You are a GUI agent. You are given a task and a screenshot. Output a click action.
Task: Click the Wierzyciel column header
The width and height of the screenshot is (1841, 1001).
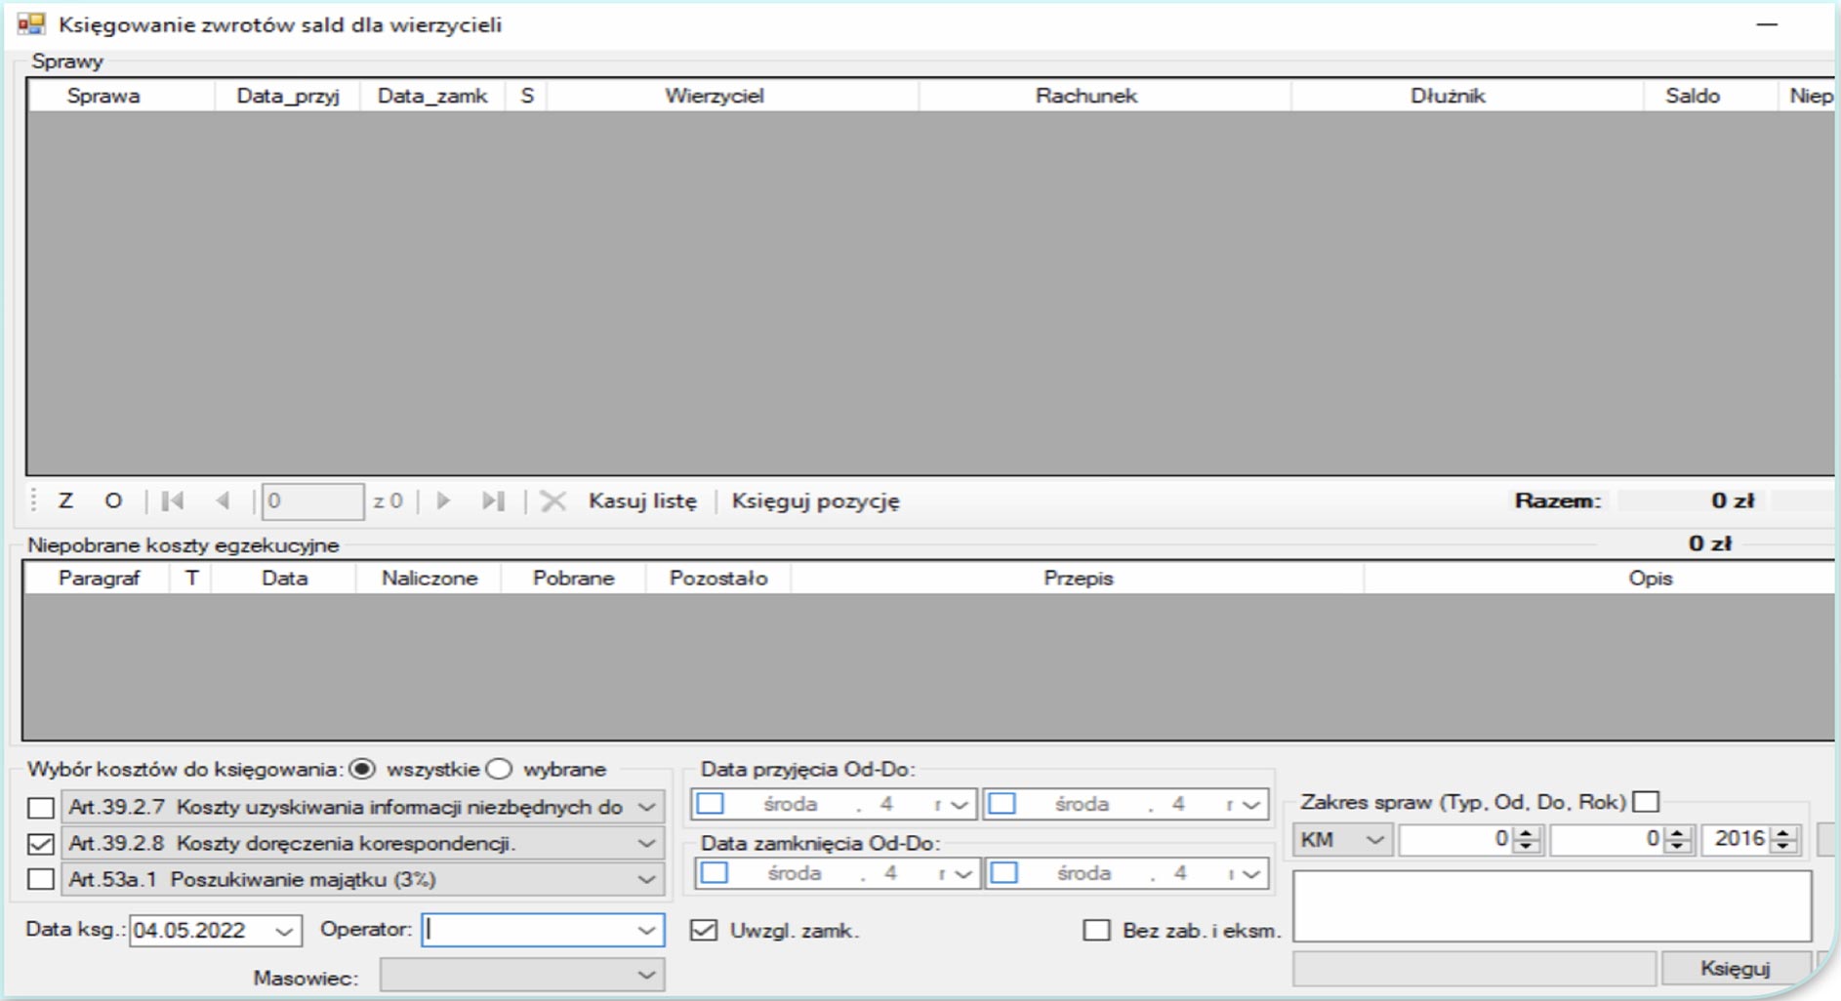714,96
